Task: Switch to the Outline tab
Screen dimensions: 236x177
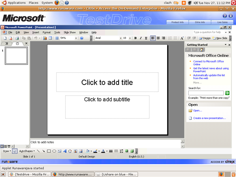Action: pos(7,44)
